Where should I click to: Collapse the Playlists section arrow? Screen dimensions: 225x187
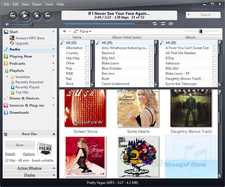[x=53, y=71]
